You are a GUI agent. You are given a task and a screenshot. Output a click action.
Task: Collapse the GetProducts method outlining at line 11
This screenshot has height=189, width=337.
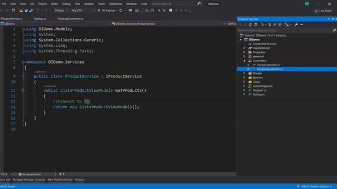coord(23,90)
